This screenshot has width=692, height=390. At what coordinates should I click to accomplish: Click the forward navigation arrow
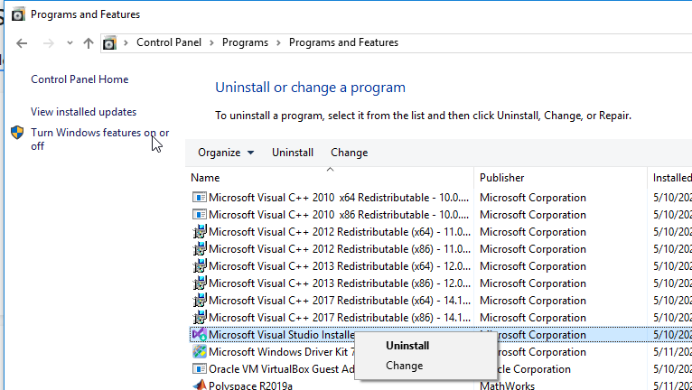tap(49, 42)
